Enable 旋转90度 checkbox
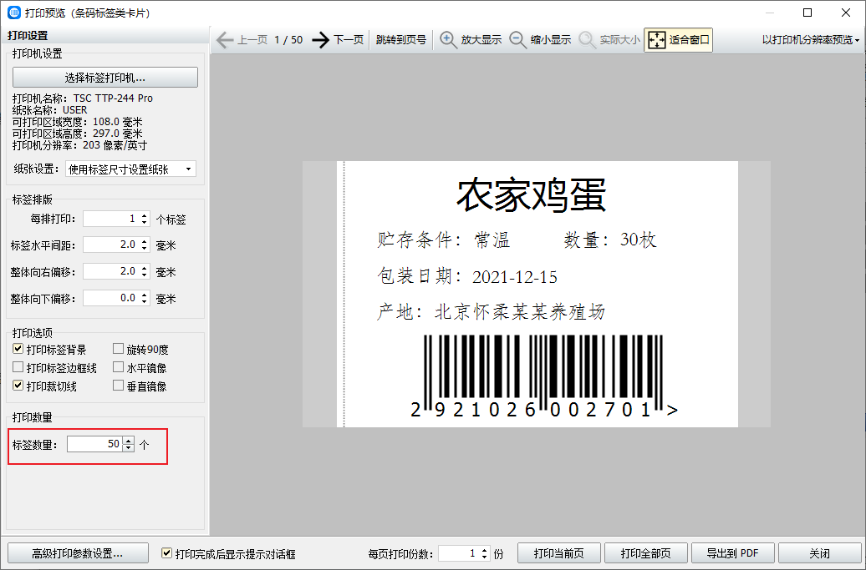866x570 pixels. 118,349
